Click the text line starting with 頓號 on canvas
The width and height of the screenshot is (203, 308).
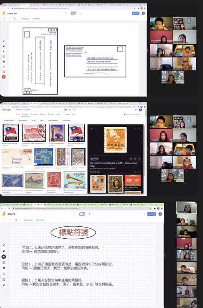click(x=51, y=280)
